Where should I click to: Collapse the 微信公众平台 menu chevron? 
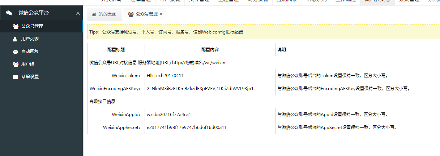click(78, 13)
